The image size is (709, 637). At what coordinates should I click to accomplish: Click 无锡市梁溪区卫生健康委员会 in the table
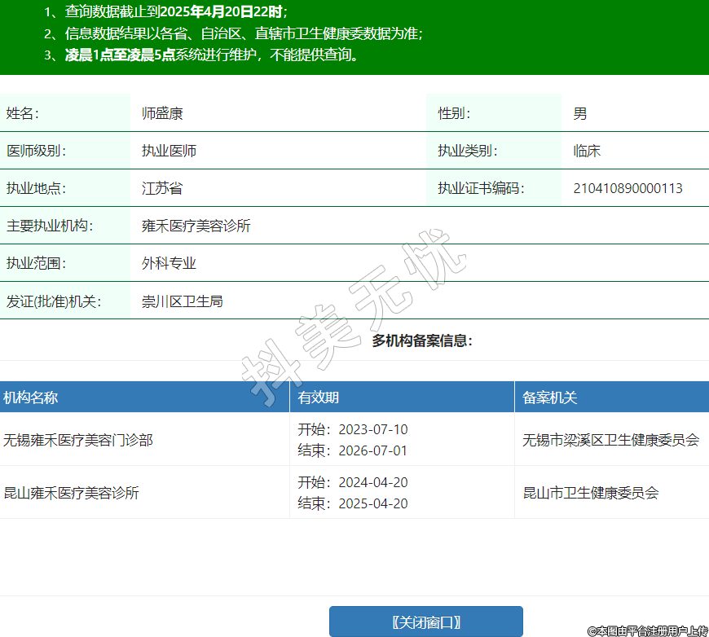tap(610, 440)
